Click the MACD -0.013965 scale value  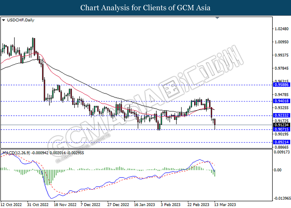(x=282, y=198)
